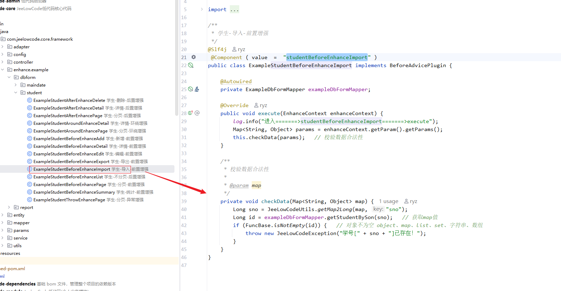Image resolution: width=561 pixels, height=291 pixels.
Task: Click class icon of ExampleStudentThrowEnhancePage
Action: tap(30, 200)
